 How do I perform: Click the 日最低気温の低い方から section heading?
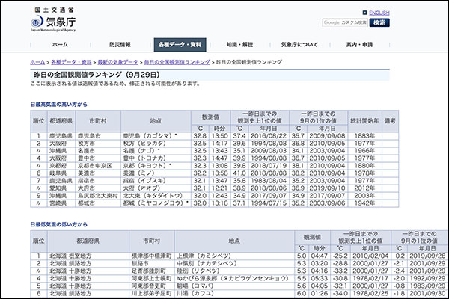coord(58,224)
